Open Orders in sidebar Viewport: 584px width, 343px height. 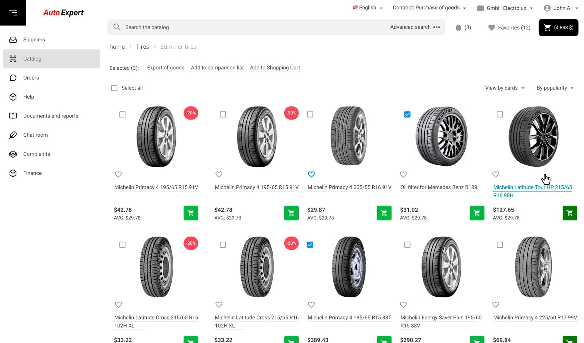tap(52, 78)
